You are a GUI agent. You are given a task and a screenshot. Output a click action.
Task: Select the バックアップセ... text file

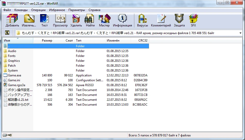click(20, 95)
